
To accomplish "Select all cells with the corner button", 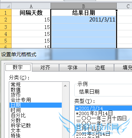I will 6,6.
